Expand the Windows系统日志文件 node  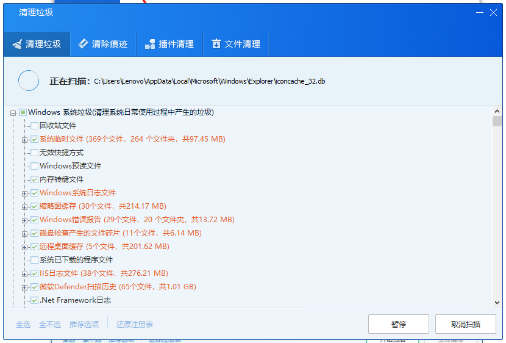pyautogui.click(x=24, y=193)
